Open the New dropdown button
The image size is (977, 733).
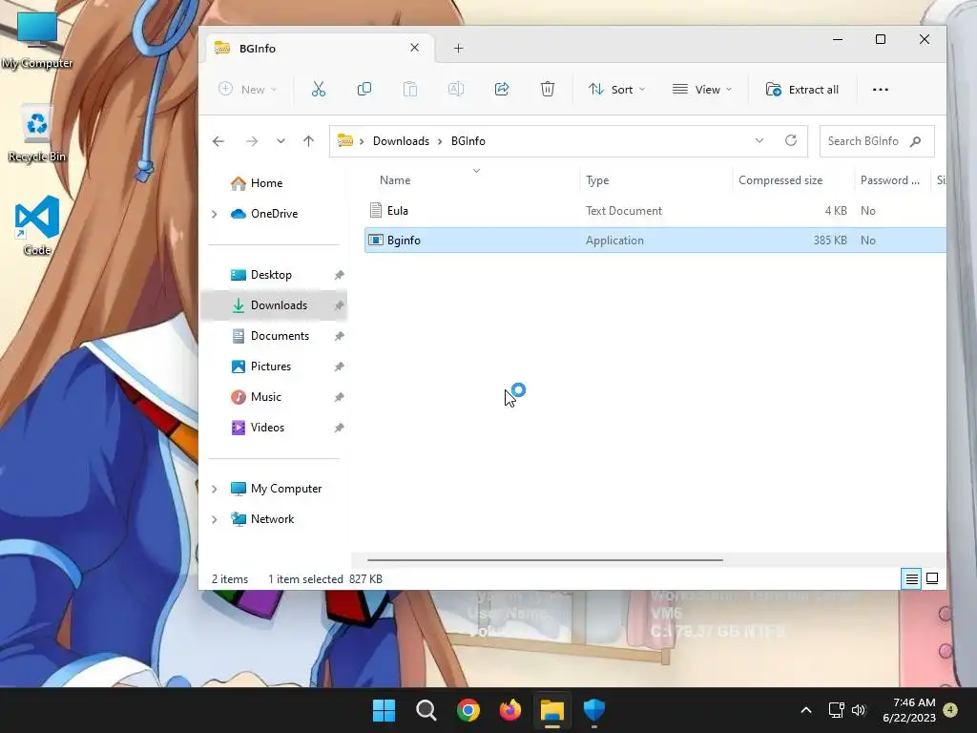247,89
